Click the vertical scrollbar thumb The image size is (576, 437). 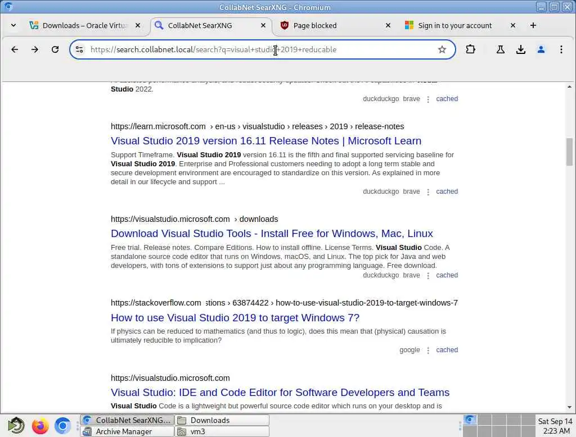pos(569,152)
